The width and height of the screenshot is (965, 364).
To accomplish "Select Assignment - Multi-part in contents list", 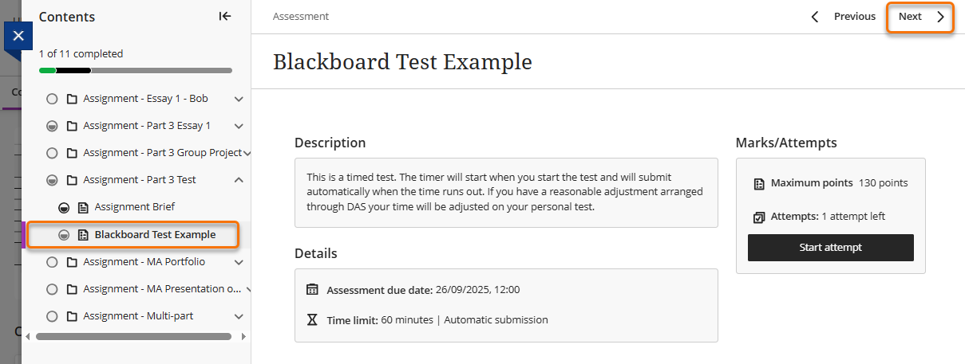I will tap(138, 316).
